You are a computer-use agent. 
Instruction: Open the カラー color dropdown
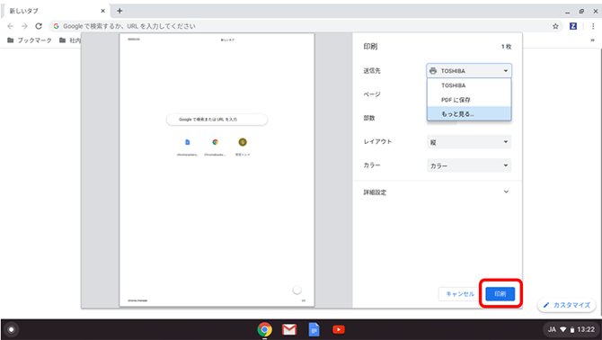point(469,166)
